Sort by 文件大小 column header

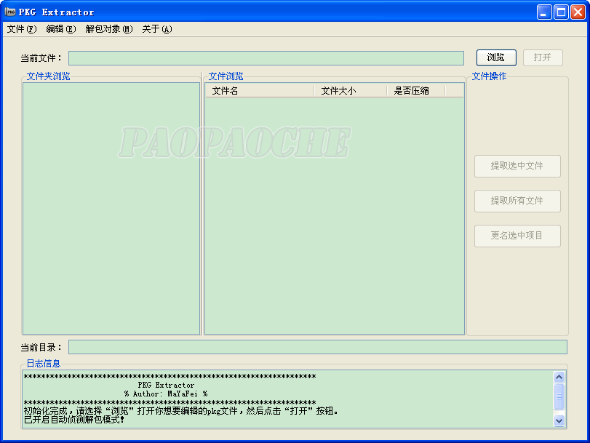pyautogui.click(x=351, y=91)
